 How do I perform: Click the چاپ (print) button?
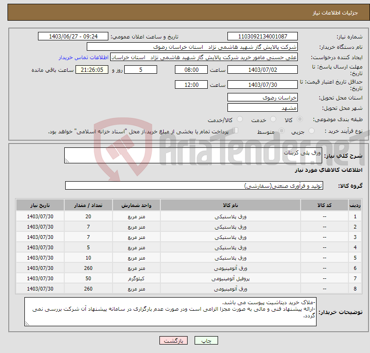[206, 340]
